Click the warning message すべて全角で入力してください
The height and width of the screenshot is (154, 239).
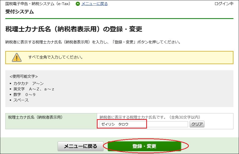(56, 57)
